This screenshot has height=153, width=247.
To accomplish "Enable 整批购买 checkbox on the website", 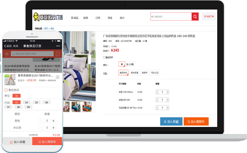I will tap(104, 57).
